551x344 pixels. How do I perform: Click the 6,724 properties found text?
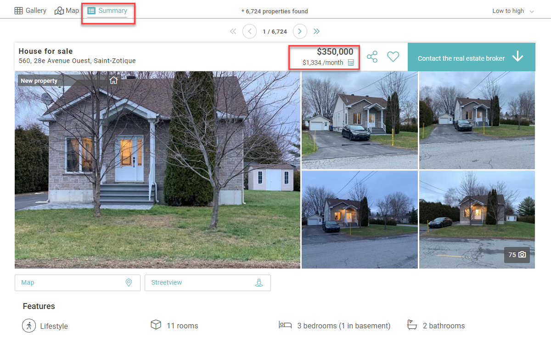[x=275, y=11]
